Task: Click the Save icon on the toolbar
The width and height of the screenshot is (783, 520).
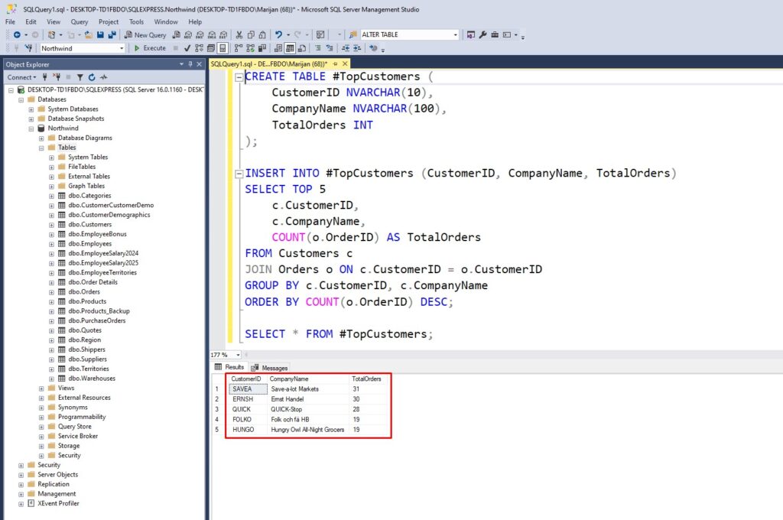Action: (x=99, y=34)
